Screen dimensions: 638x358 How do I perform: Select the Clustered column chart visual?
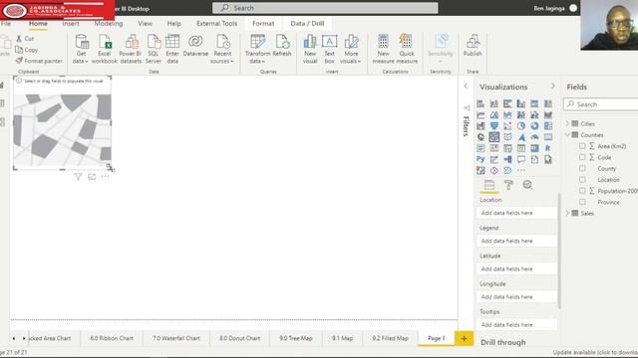point(520,103)
